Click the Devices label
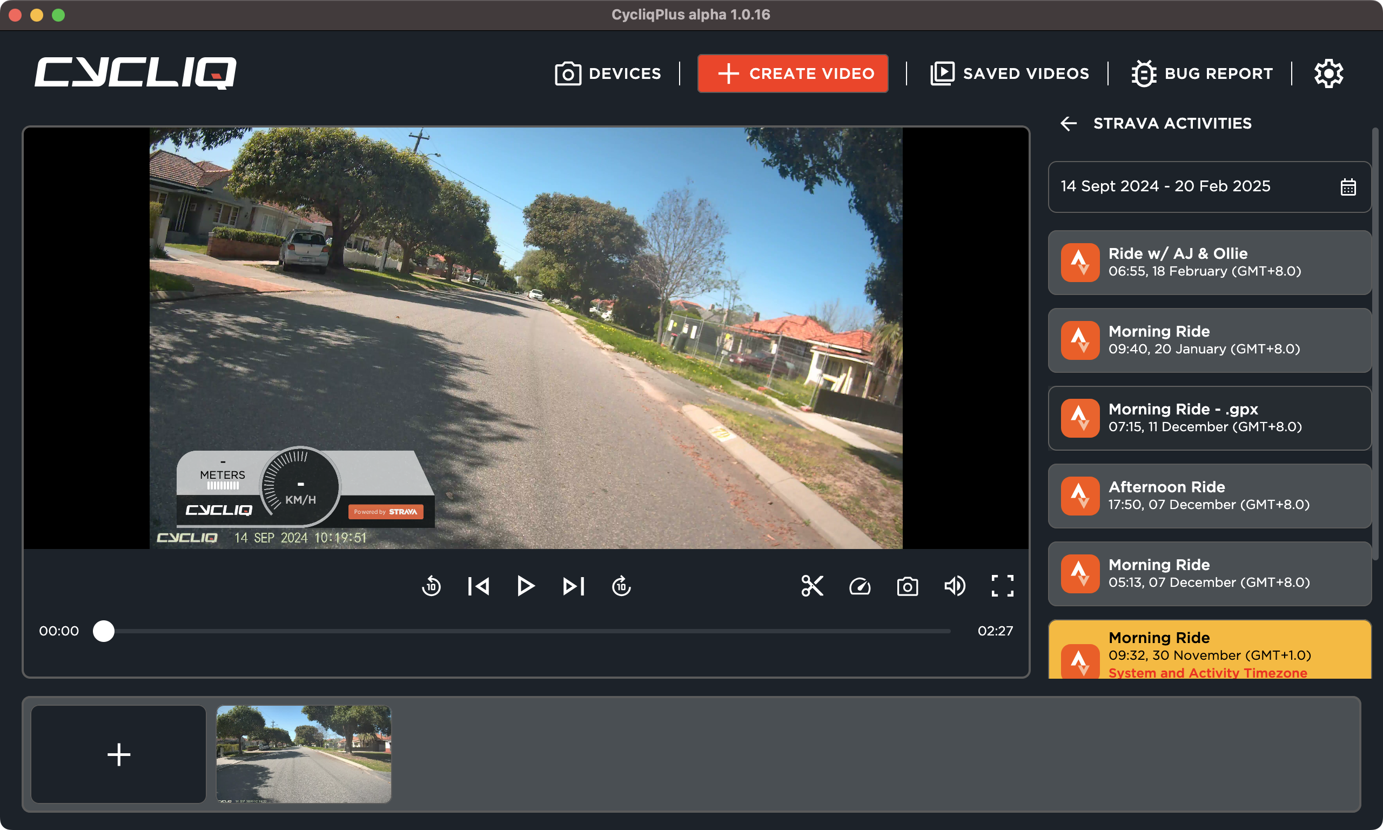1383x830 pixels. coord(625,74)
